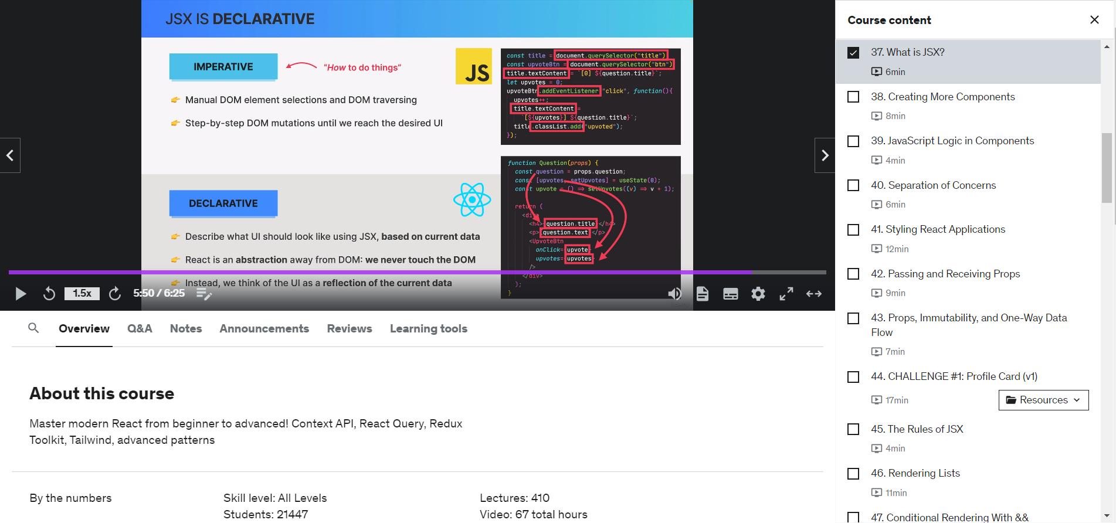Switch to the Q&A tab
The height and width of the screenshot is (523, 1116).
click(140, 329)
